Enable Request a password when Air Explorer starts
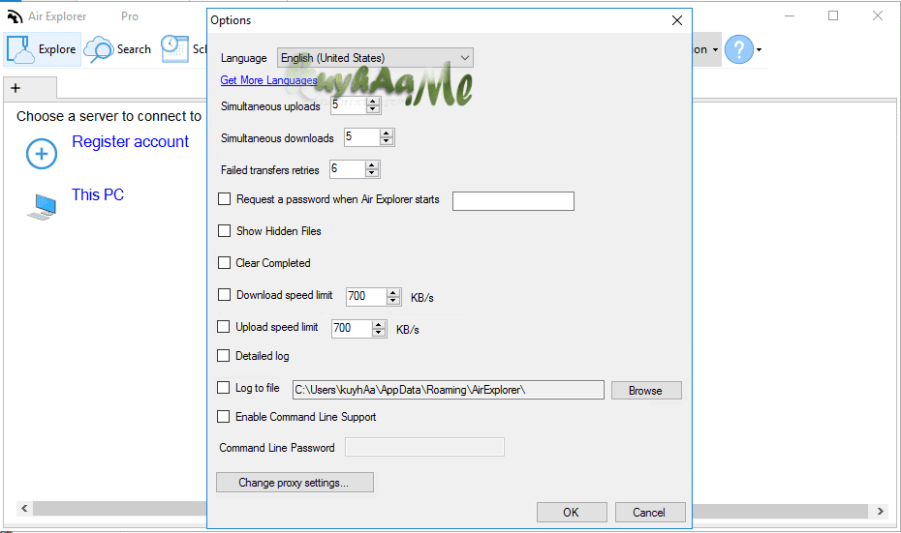The height and width of the screenshot is (533, 901). click(224, 199)
